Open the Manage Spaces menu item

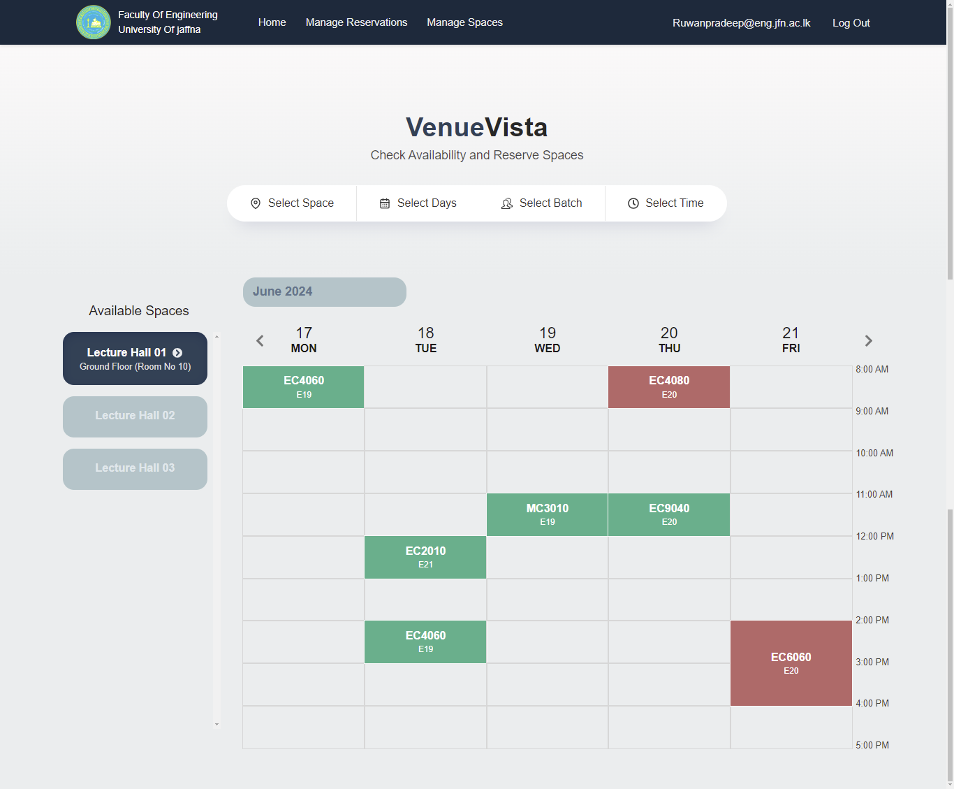pos(464,22)
